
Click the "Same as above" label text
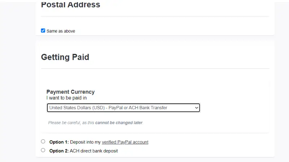[61, 31]
